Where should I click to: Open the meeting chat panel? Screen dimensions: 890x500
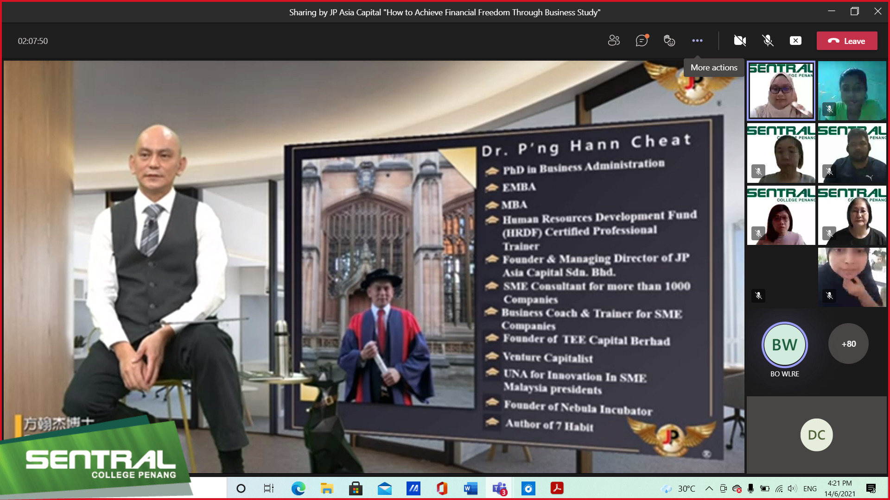click(642, 41)
